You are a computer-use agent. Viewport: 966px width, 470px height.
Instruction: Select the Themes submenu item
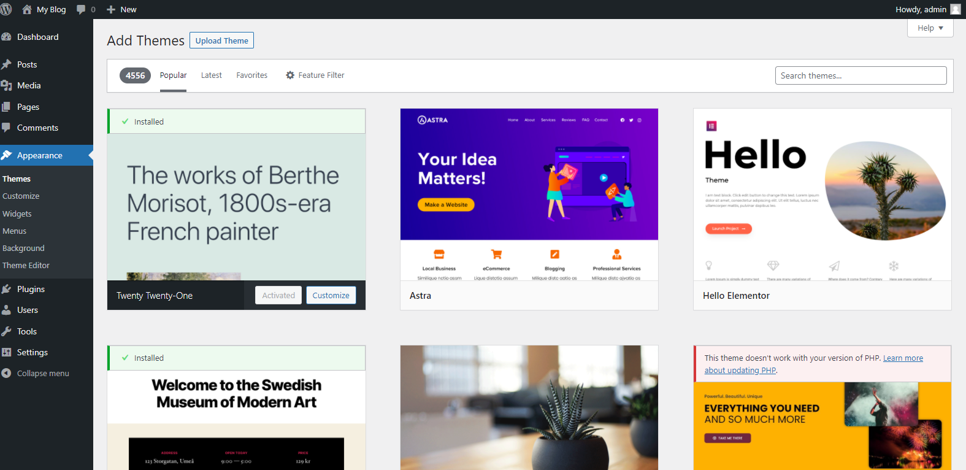[x=17, y=179]
